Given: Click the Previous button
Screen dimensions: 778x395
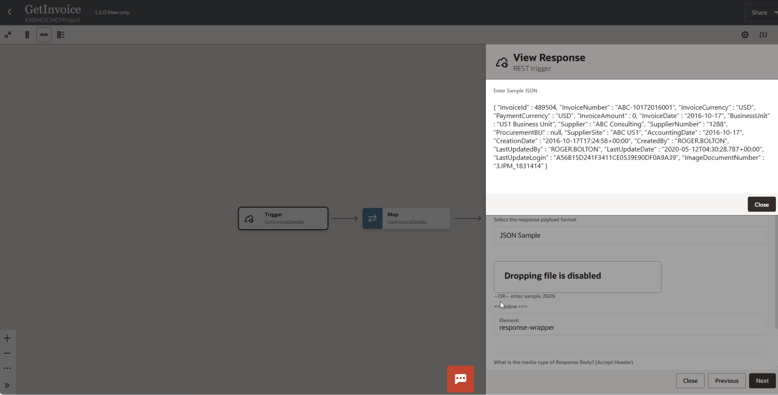Looking at the screenshot, I should point(726,381).
